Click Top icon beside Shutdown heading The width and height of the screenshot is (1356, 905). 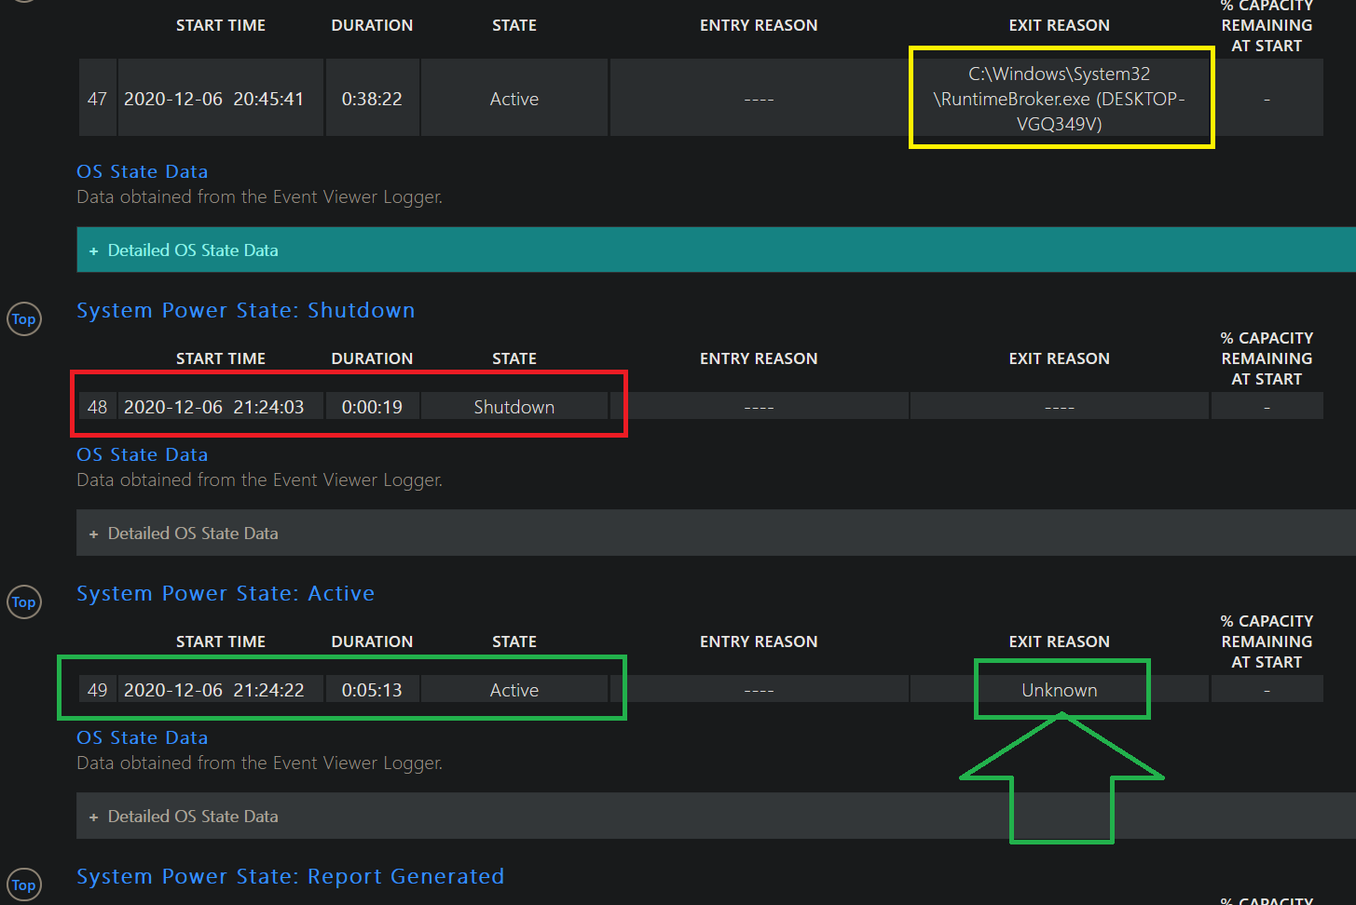click(x=24, y=319)
